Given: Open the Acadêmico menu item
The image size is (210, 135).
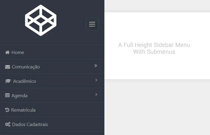Looking at the screenshot, I should pos(52,81).
